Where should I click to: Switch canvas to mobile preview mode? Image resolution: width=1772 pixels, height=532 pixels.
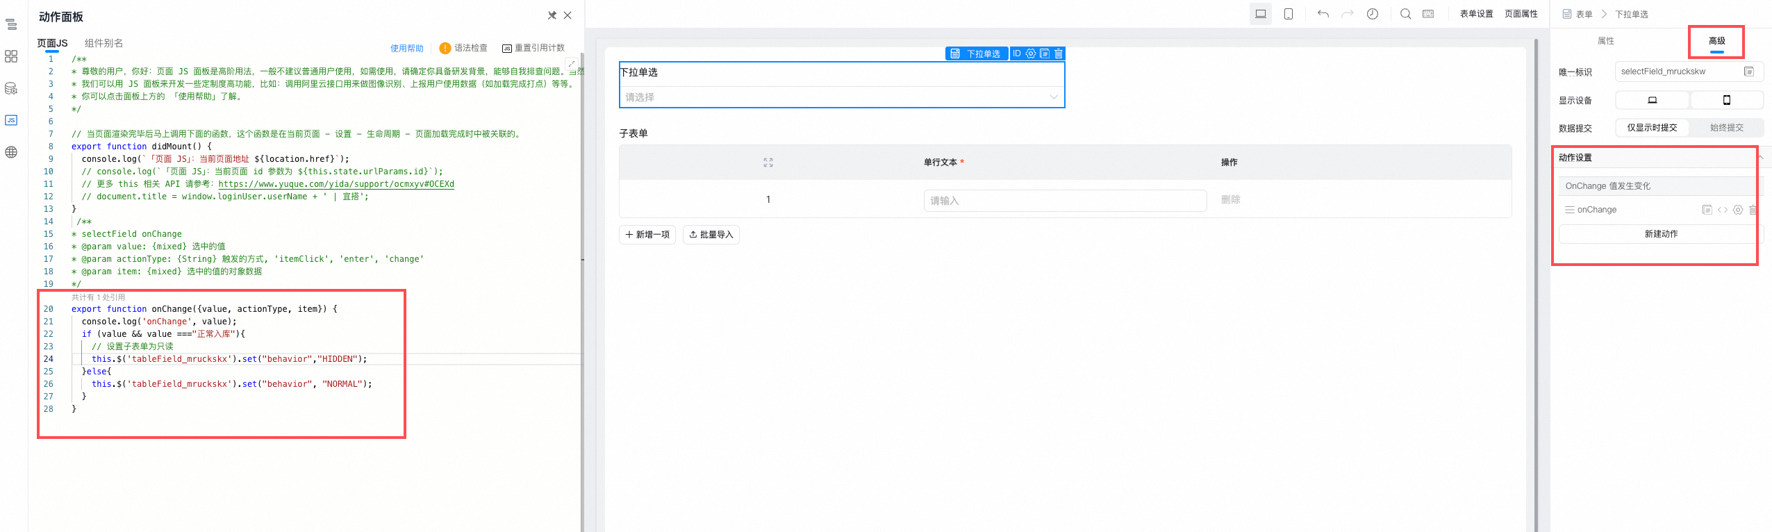(1289, 14)
